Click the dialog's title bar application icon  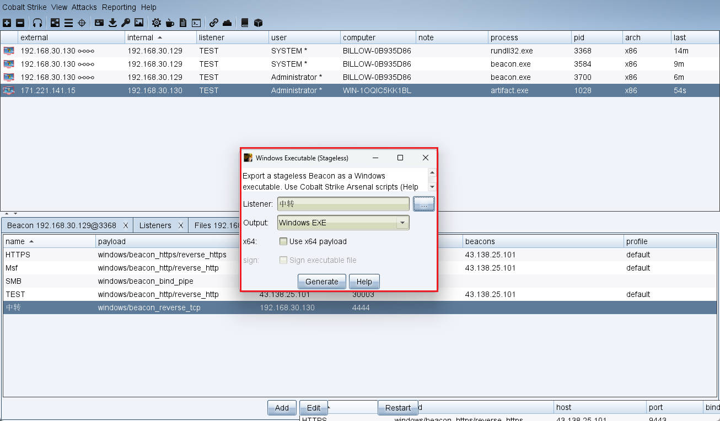pyautogui.click(x=248, y=158)
